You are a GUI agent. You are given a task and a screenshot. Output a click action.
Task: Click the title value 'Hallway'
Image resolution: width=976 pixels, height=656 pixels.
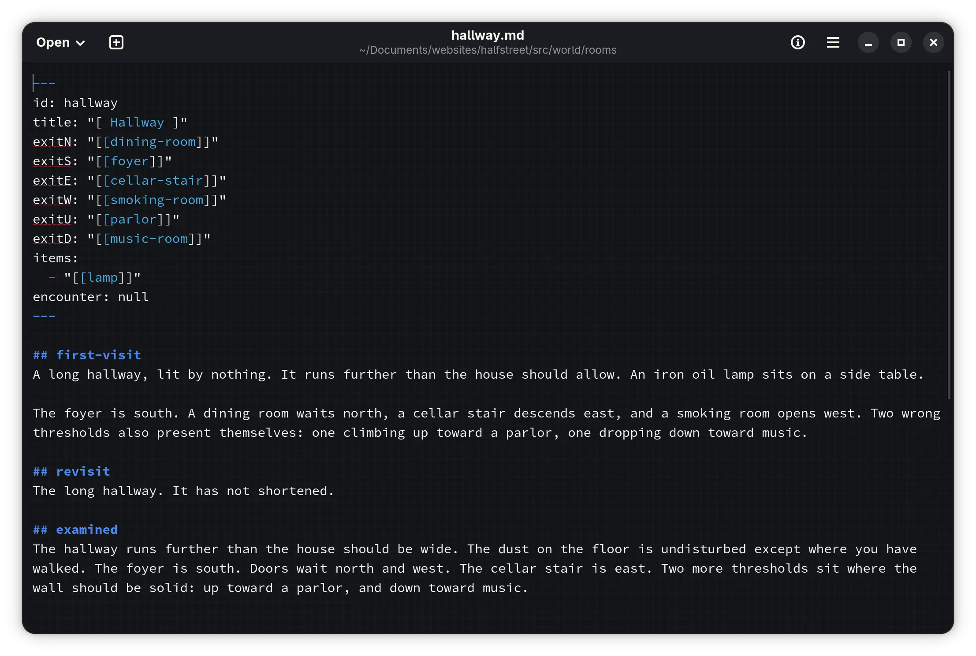coord(137,122)
